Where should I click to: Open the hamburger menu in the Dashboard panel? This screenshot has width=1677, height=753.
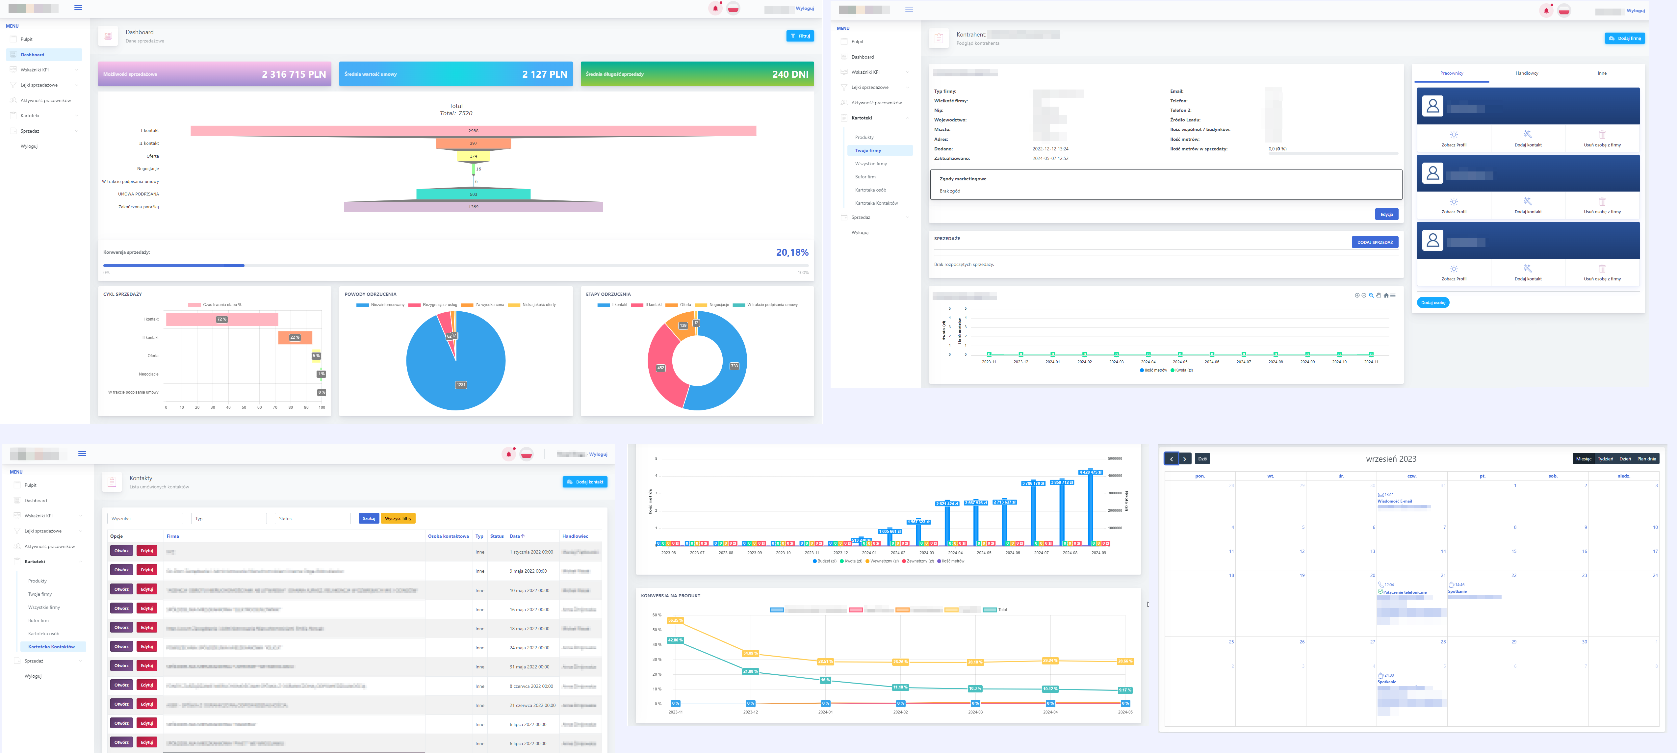[x=78, y=8]
